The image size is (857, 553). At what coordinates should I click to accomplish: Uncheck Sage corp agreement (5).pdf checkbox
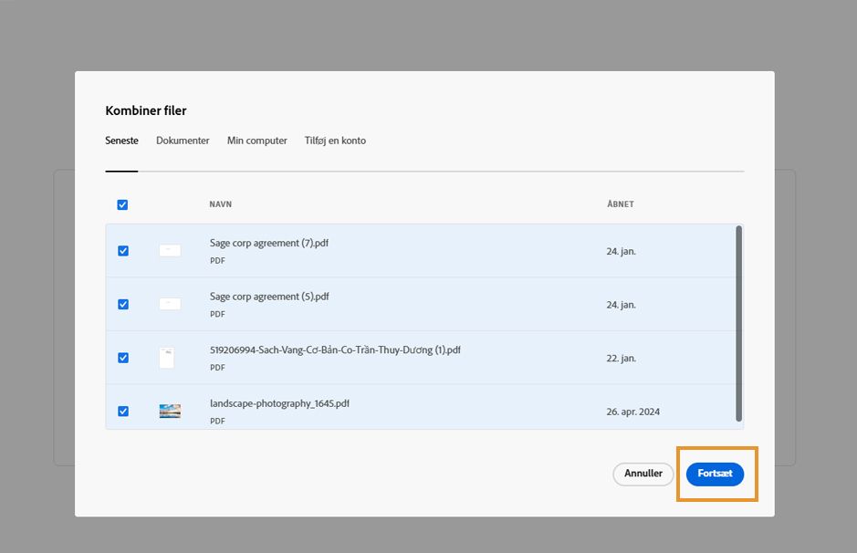(123, 304)
